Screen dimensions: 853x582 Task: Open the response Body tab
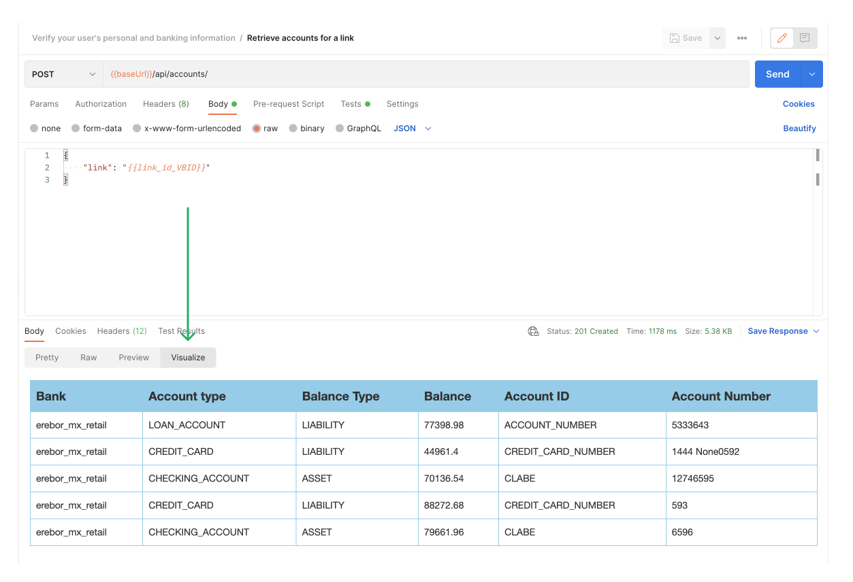point(34,331)
